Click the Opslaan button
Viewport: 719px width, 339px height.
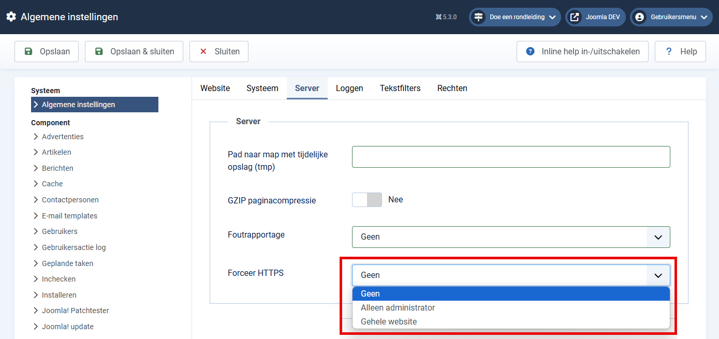pyautogui.click(x=47, y=51)
